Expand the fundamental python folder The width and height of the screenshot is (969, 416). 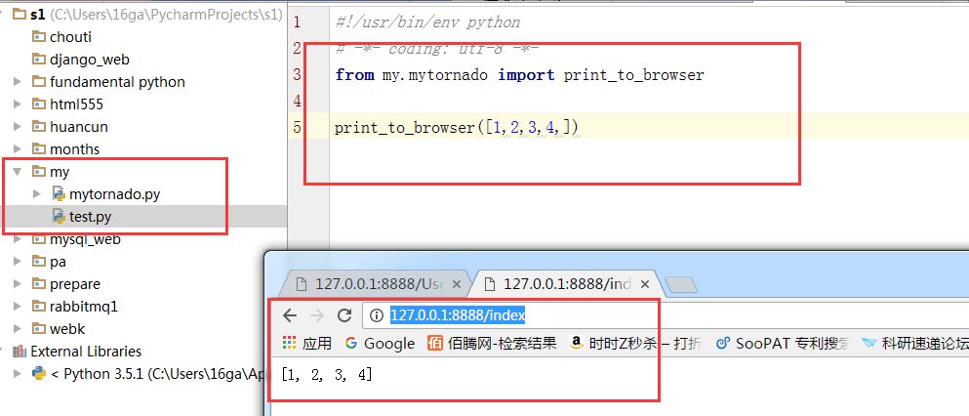tap(18, 82)
